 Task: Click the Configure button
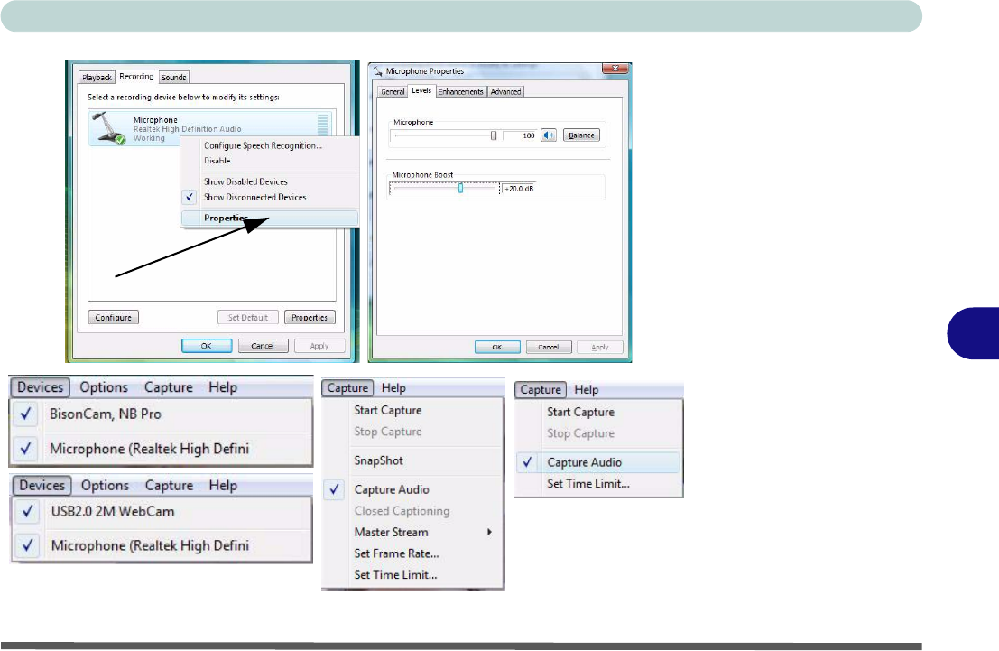tap(114, 317)
